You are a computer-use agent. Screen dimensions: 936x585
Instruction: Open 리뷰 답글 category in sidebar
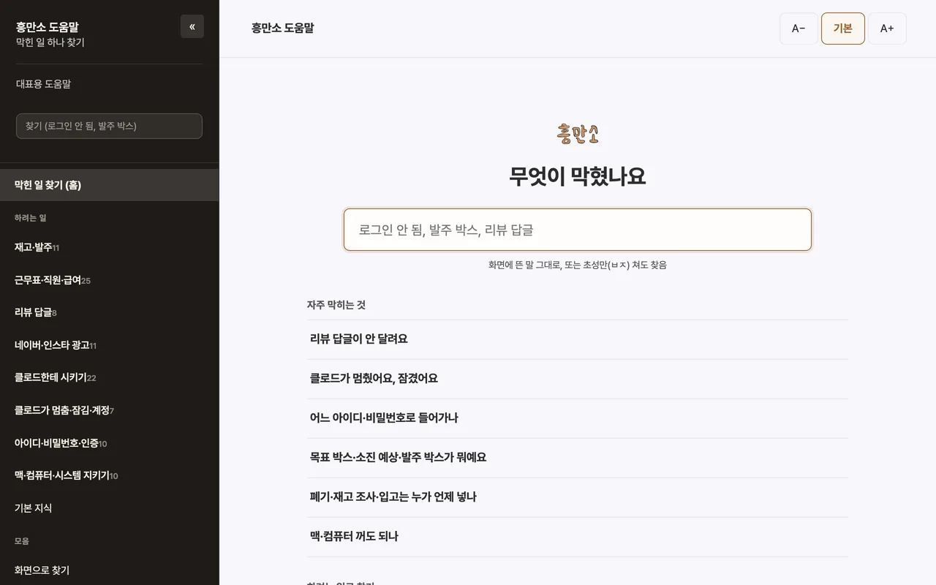click(x=109, y=312)
